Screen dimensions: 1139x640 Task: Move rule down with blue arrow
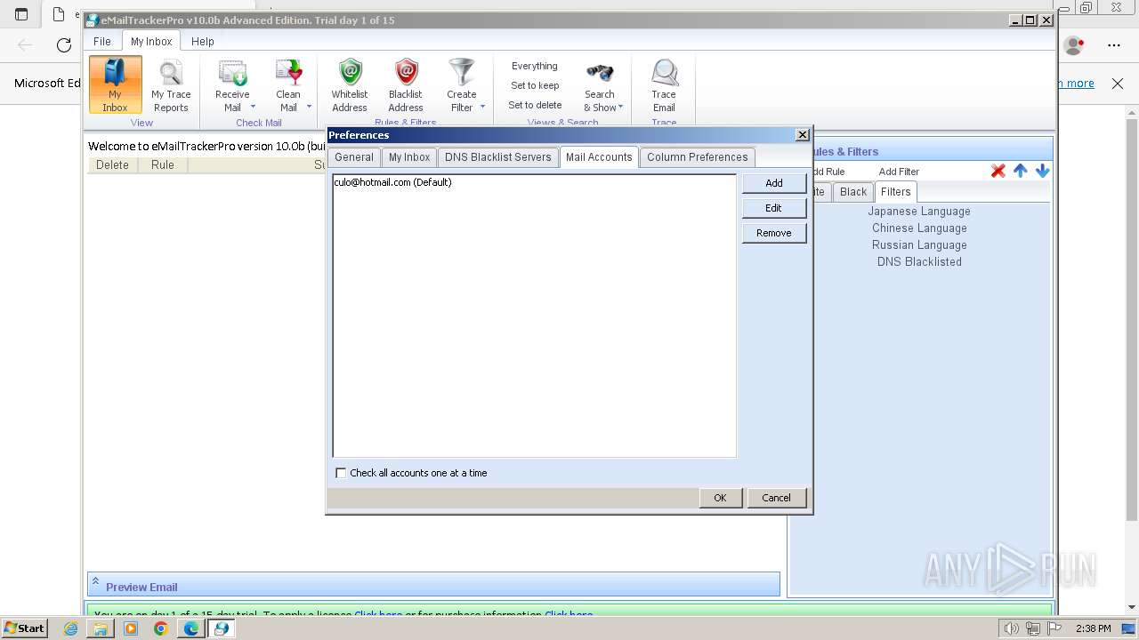tap(1043, 171)
